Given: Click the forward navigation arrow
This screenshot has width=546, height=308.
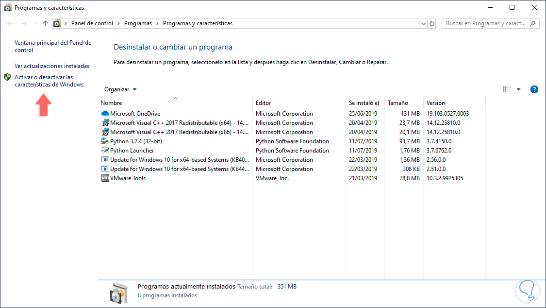Looking at the screenshot, I should pyautogui.click(x=24, y=23).
